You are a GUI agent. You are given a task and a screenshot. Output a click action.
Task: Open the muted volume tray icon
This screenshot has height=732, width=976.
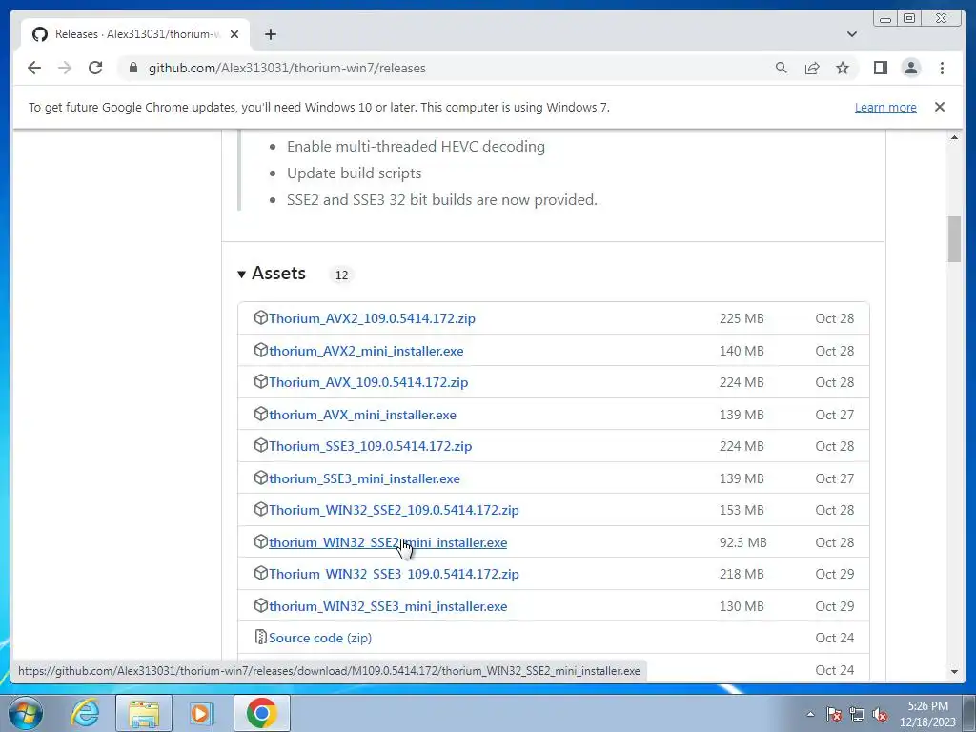click(880, 714)
